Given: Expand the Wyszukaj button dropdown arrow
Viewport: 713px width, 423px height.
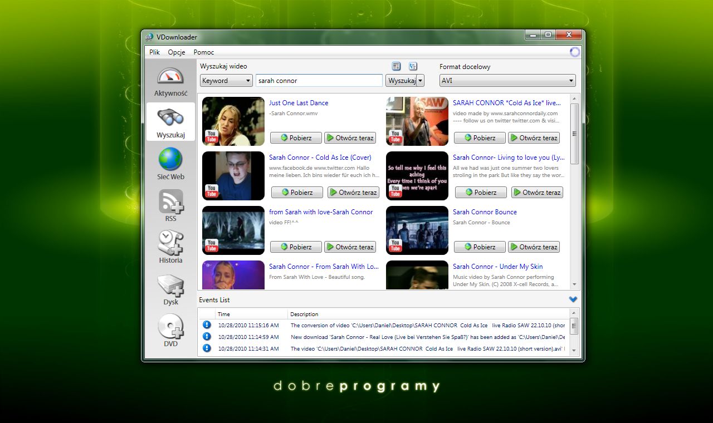Looking at the screenshot, I should pyautogui.click(x=421, y=81).
